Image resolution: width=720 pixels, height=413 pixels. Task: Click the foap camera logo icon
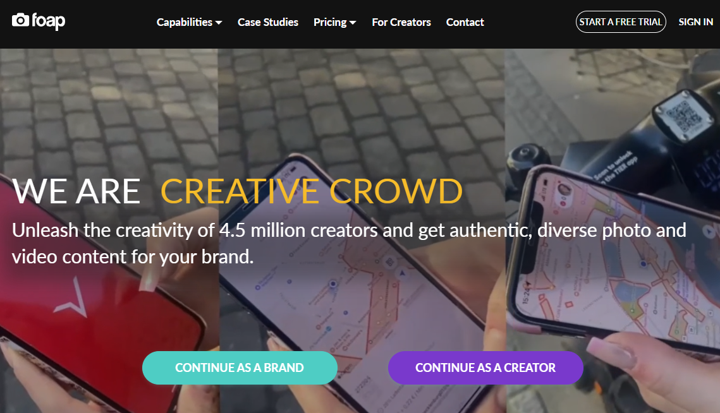point(20,20)
